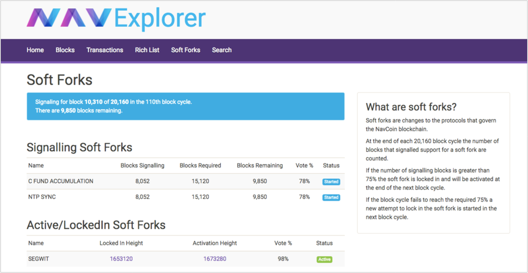This screenshot has height=273, width=528.
Task: Go to the Blocks page
Action: [65, 50]
